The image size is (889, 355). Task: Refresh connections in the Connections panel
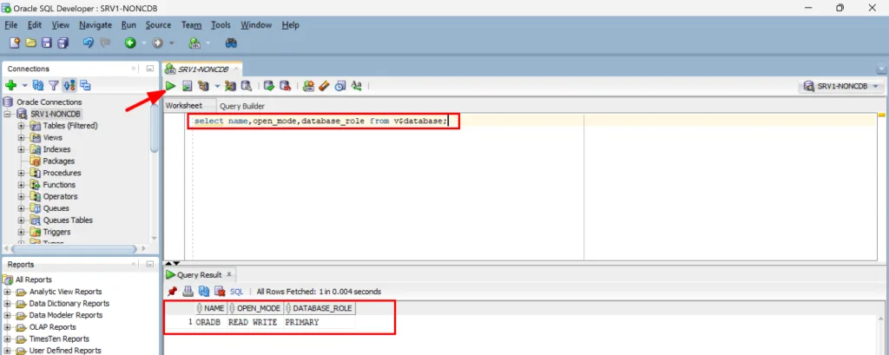[38, 86]
